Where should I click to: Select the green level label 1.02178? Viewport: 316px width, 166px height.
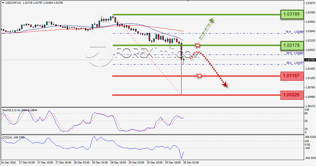[x=292, y=45]
